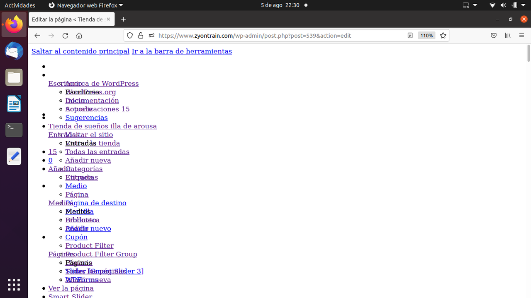Open the 'Sugerencias' link
Image resolution: width=531 pixels, height=298 pixels.
(86, 118)
